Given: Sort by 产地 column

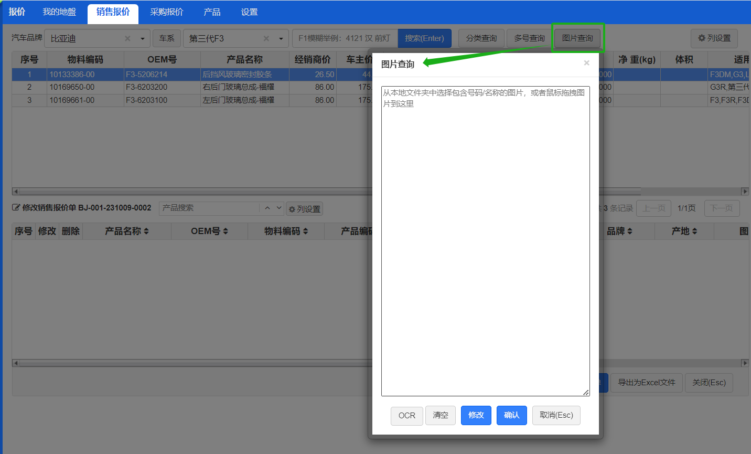Looking at the screenshot, I should 684,231.
